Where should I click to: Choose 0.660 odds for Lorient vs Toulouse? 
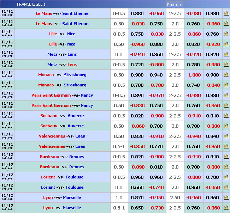point(137,188)
